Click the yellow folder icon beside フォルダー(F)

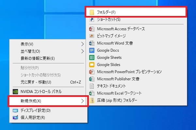pos(92,12)
